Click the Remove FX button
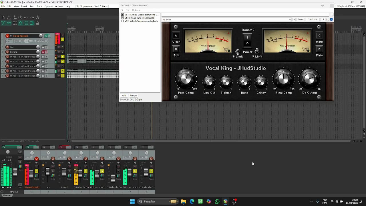Screen dimensions: 366x206 point(134,96)
